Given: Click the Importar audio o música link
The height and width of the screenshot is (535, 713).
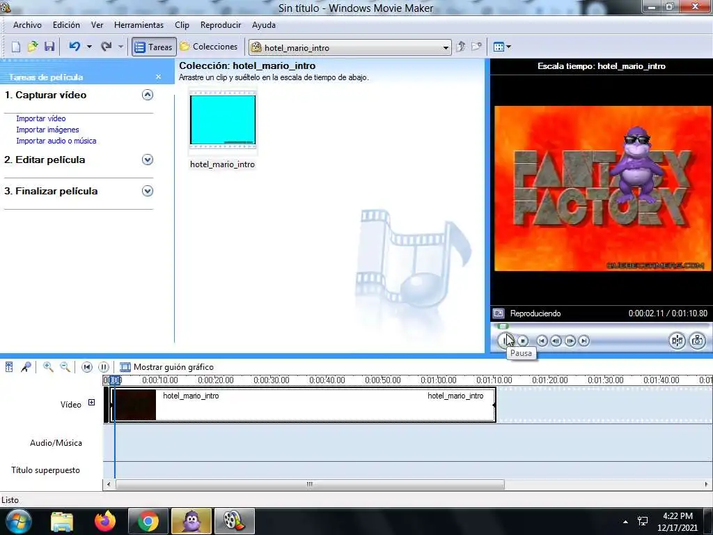Looking at the screenshot, I should click(x=56, y=141).
